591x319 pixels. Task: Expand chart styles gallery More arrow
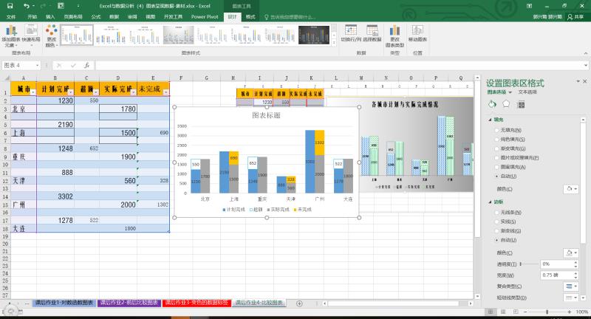coord(334,43)
